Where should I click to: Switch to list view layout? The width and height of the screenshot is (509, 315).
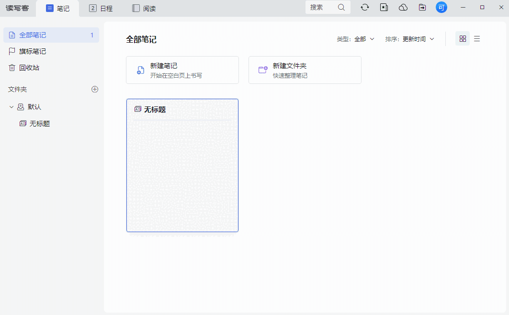(x=477, y=38)
